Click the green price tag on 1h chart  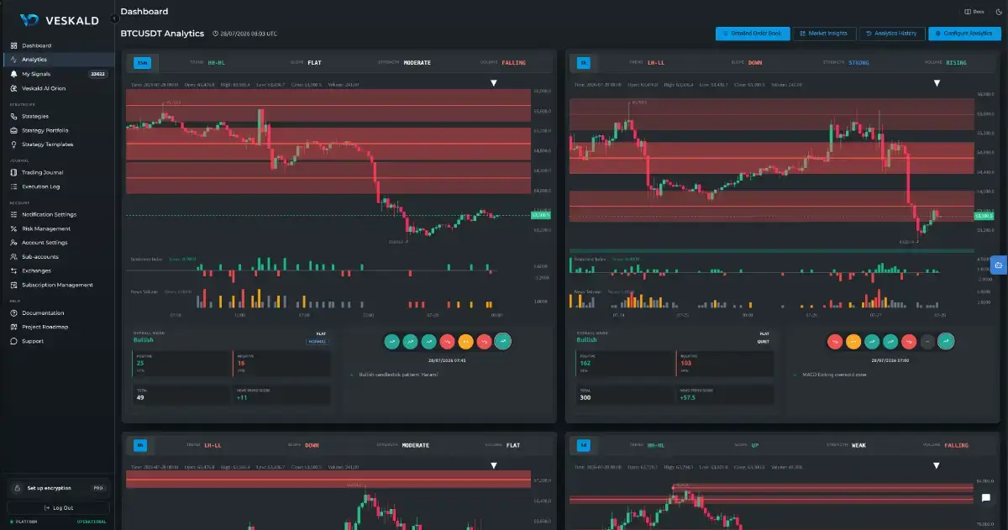click(984, 216)
